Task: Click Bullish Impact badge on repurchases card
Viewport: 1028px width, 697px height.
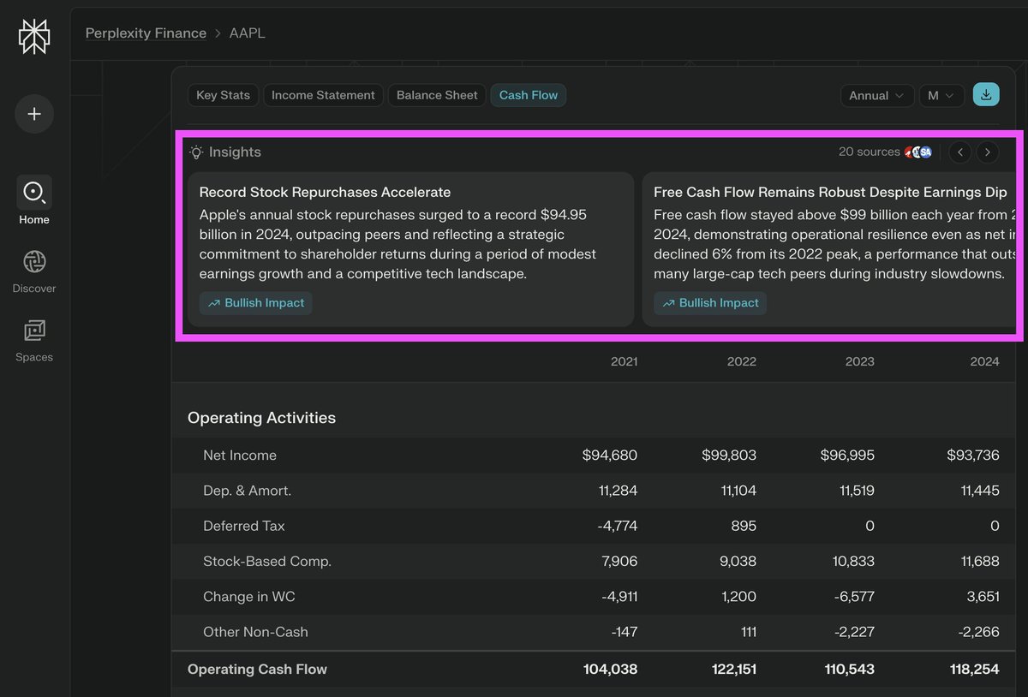Action: pyautogui.click(x=256, y=303)
